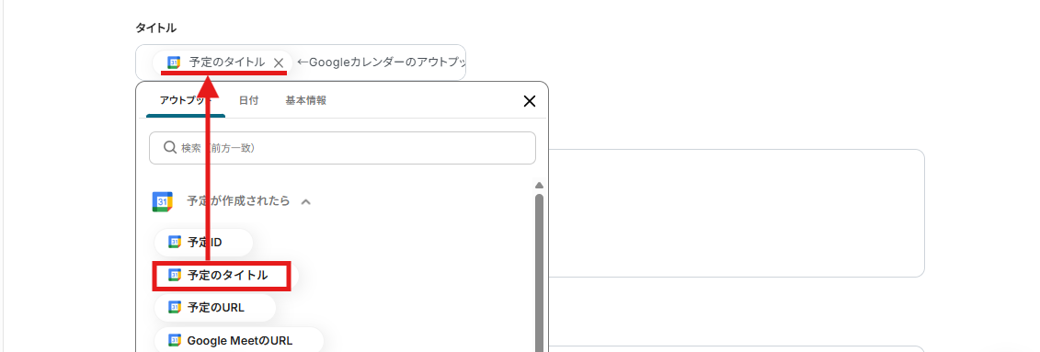Image resolution: width=1040 pixels, height=352 pixels.
Task: Click the ←Googleカレンダーのアウトプット text in title field
Action: [x=381, y=62]
